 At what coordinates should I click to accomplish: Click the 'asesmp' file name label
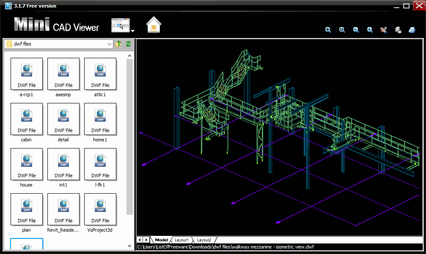click(63, 95)
